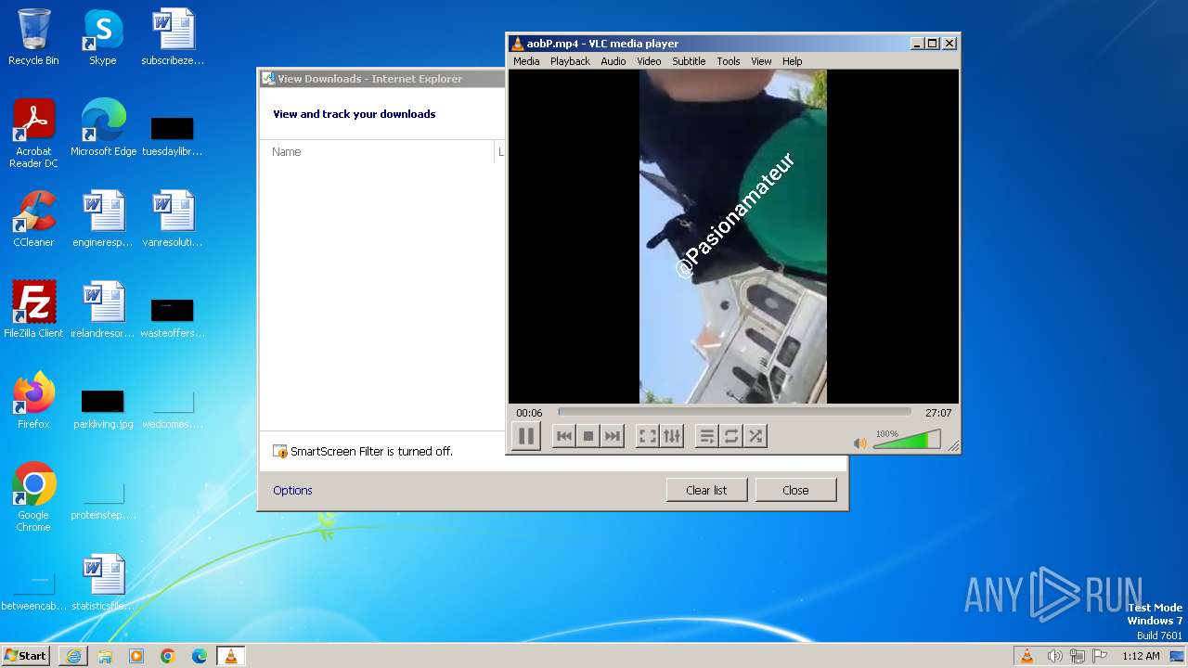Select the subscribeze Word document
This screenshot has height=668, width=1188.
(173, 38)
